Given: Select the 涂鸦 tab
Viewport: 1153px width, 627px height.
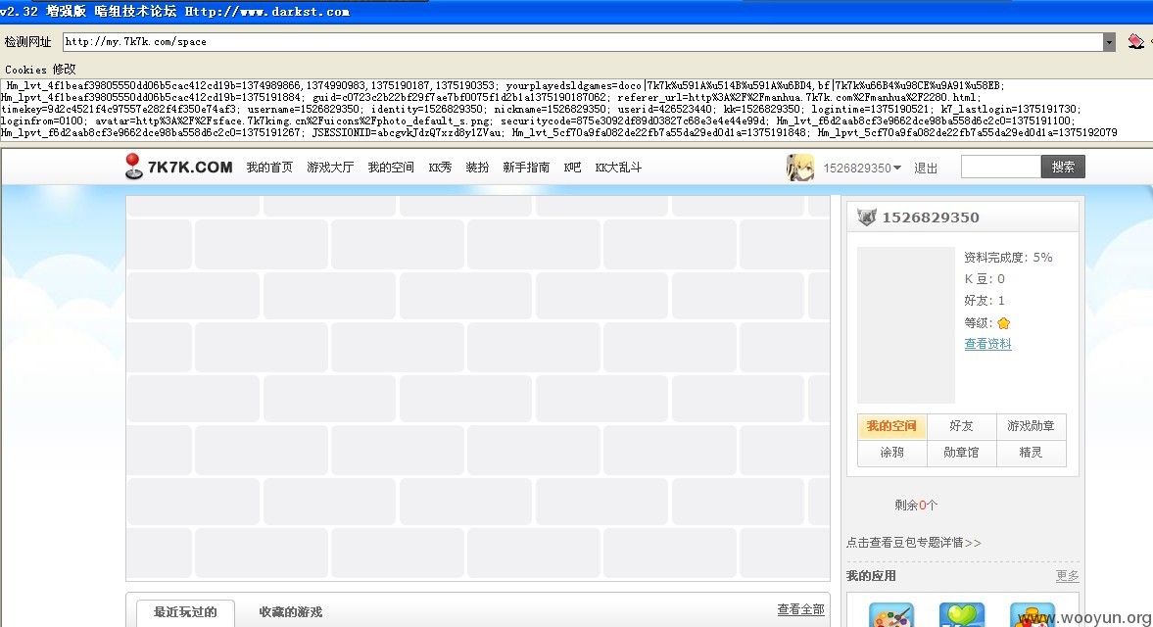Looking at the screenshot, I should point(891,453).
